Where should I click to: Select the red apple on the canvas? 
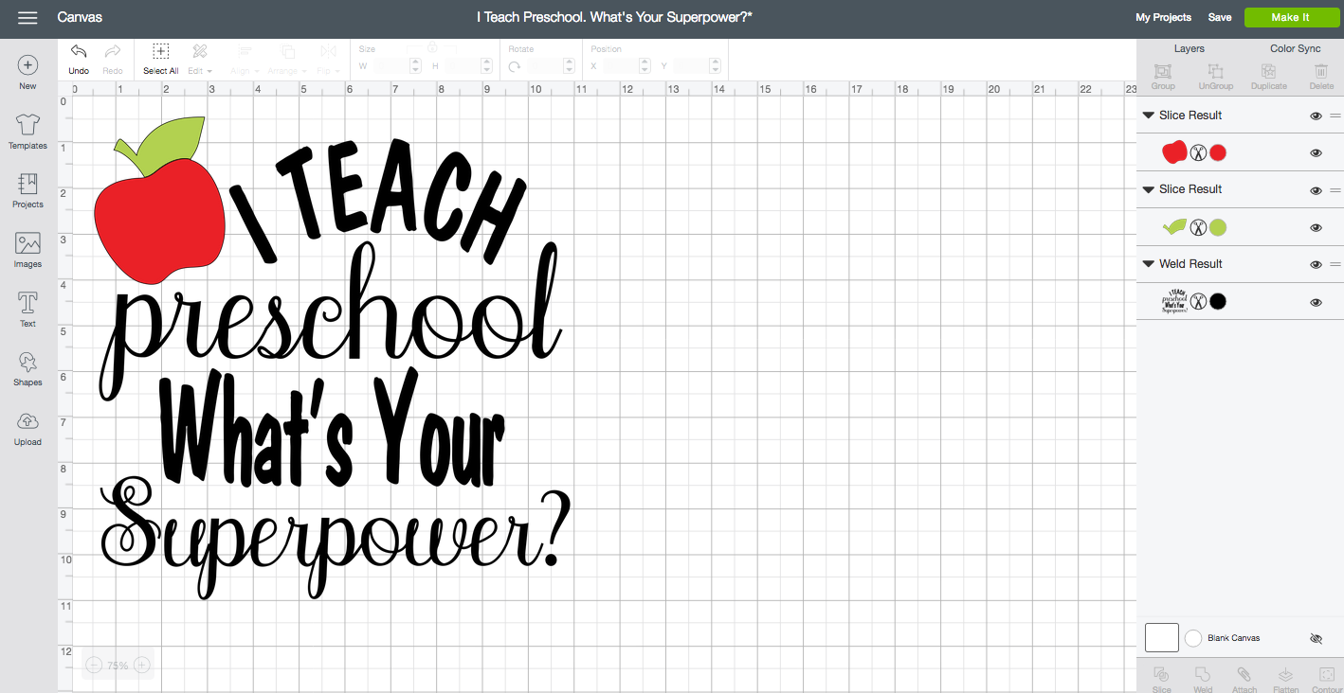click(160, 221)
